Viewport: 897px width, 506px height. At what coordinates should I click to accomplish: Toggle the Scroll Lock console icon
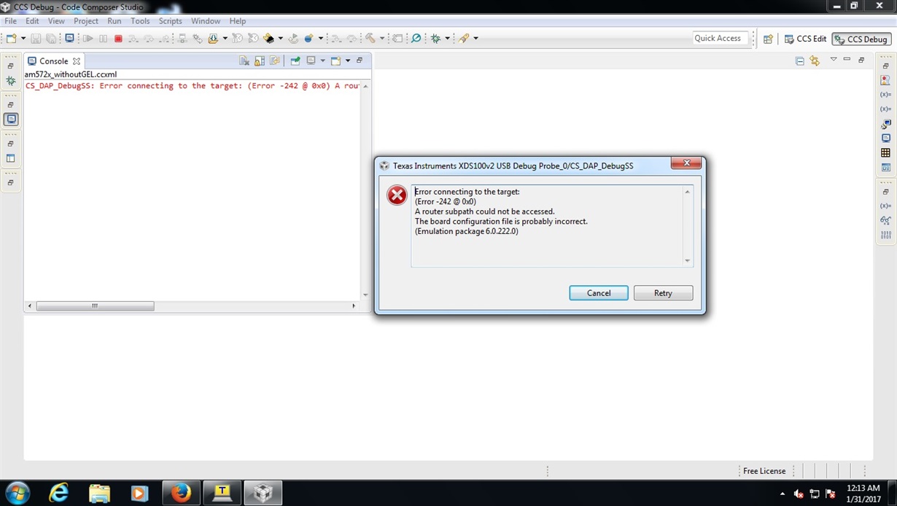[x=259, y=61]
